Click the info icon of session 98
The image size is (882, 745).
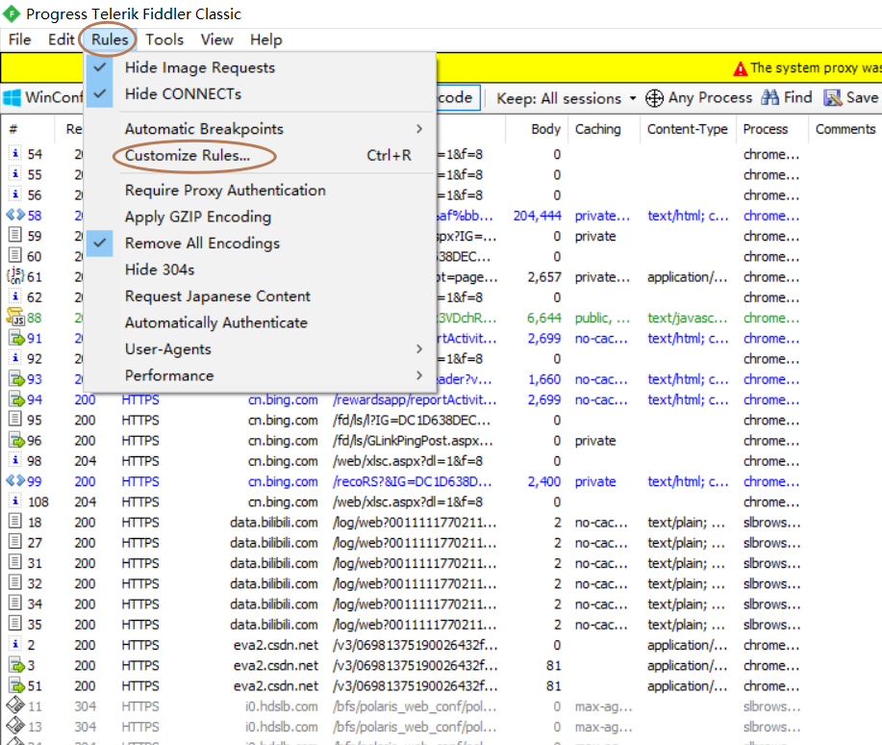click(15, 460)
